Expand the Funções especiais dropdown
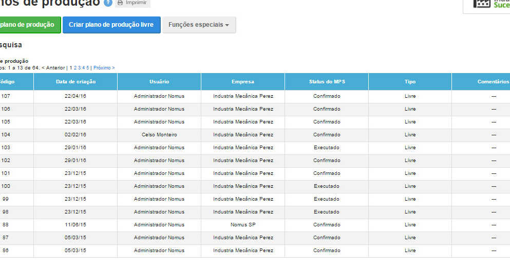This screenshot has height=266, width=510. (x=199, y=25)
